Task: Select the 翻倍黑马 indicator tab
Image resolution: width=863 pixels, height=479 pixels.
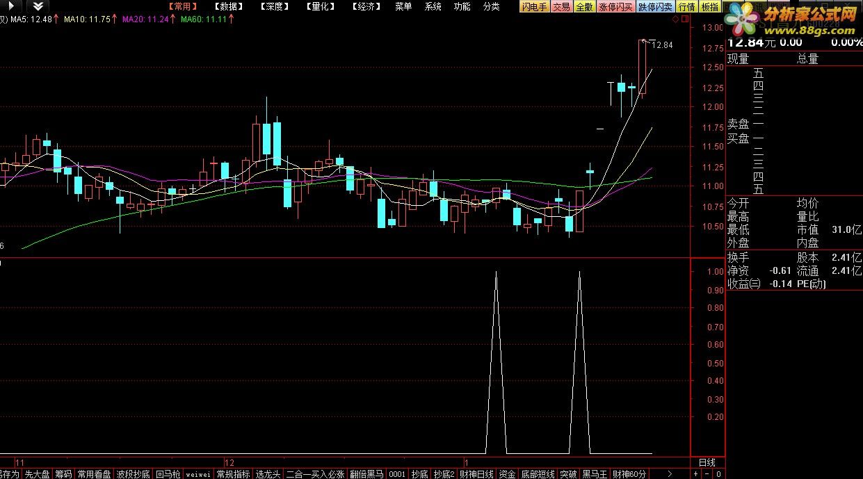Action: [366, 474]
